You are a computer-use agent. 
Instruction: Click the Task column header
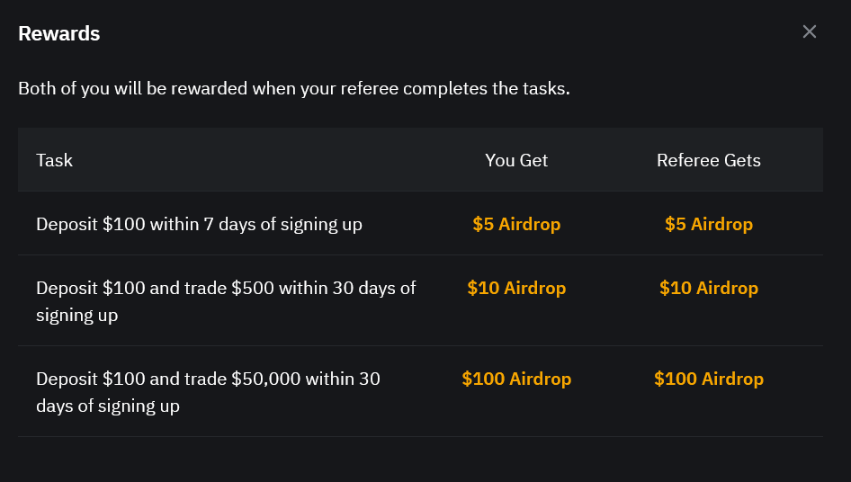(54, 160)
